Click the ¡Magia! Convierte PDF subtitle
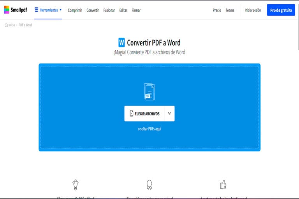The image size is (299, 199). click(x=149, y=52)
